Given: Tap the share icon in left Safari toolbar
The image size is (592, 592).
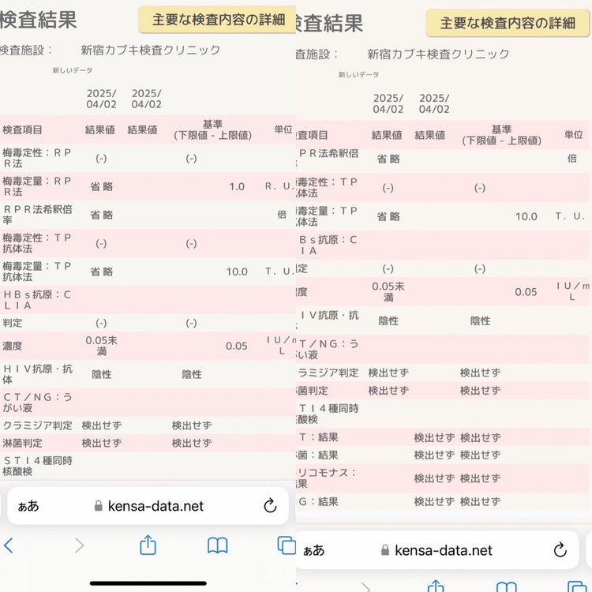Looking at the screenshot, I should [148, 545].
